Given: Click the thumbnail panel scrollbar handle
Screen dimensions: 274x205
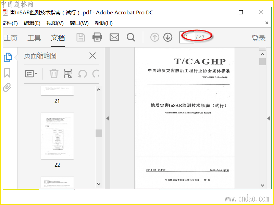Looking at the screenshot, I should 99,133.
